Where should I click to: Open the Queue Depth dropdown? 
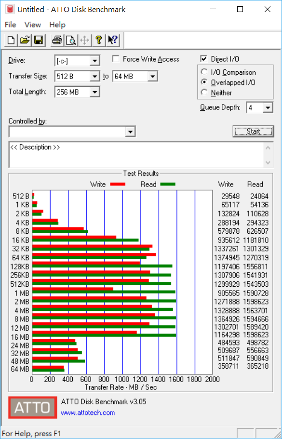coord(268,107)
